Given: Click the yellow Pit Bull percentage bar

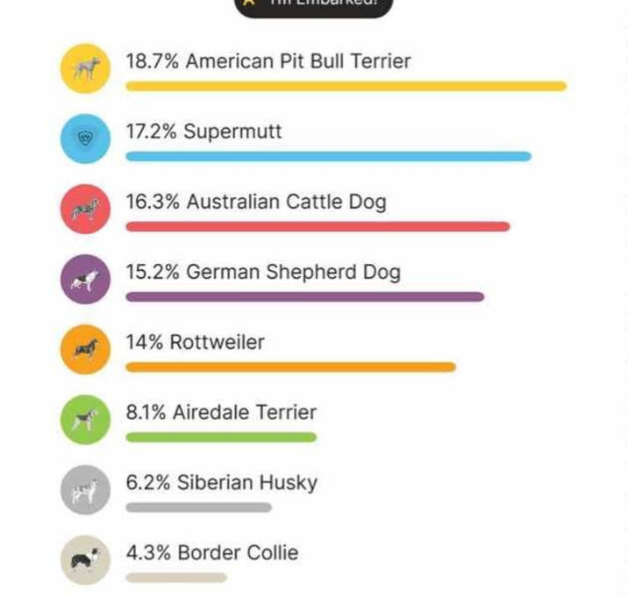Looking at the screenshot, I should pos(346,86).
